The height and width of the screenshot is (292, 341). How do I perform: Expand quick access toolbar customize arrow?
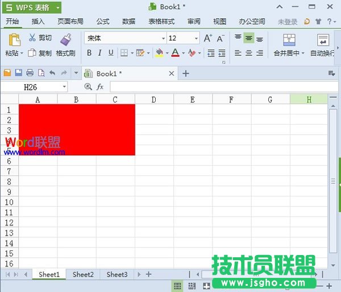76,73
